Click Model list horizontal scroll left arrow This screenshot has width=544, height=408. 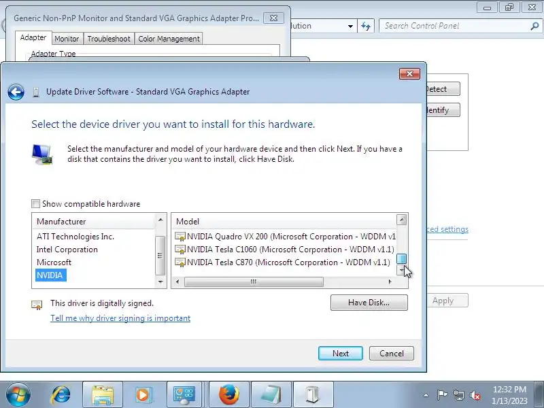[x=177, y=282]
